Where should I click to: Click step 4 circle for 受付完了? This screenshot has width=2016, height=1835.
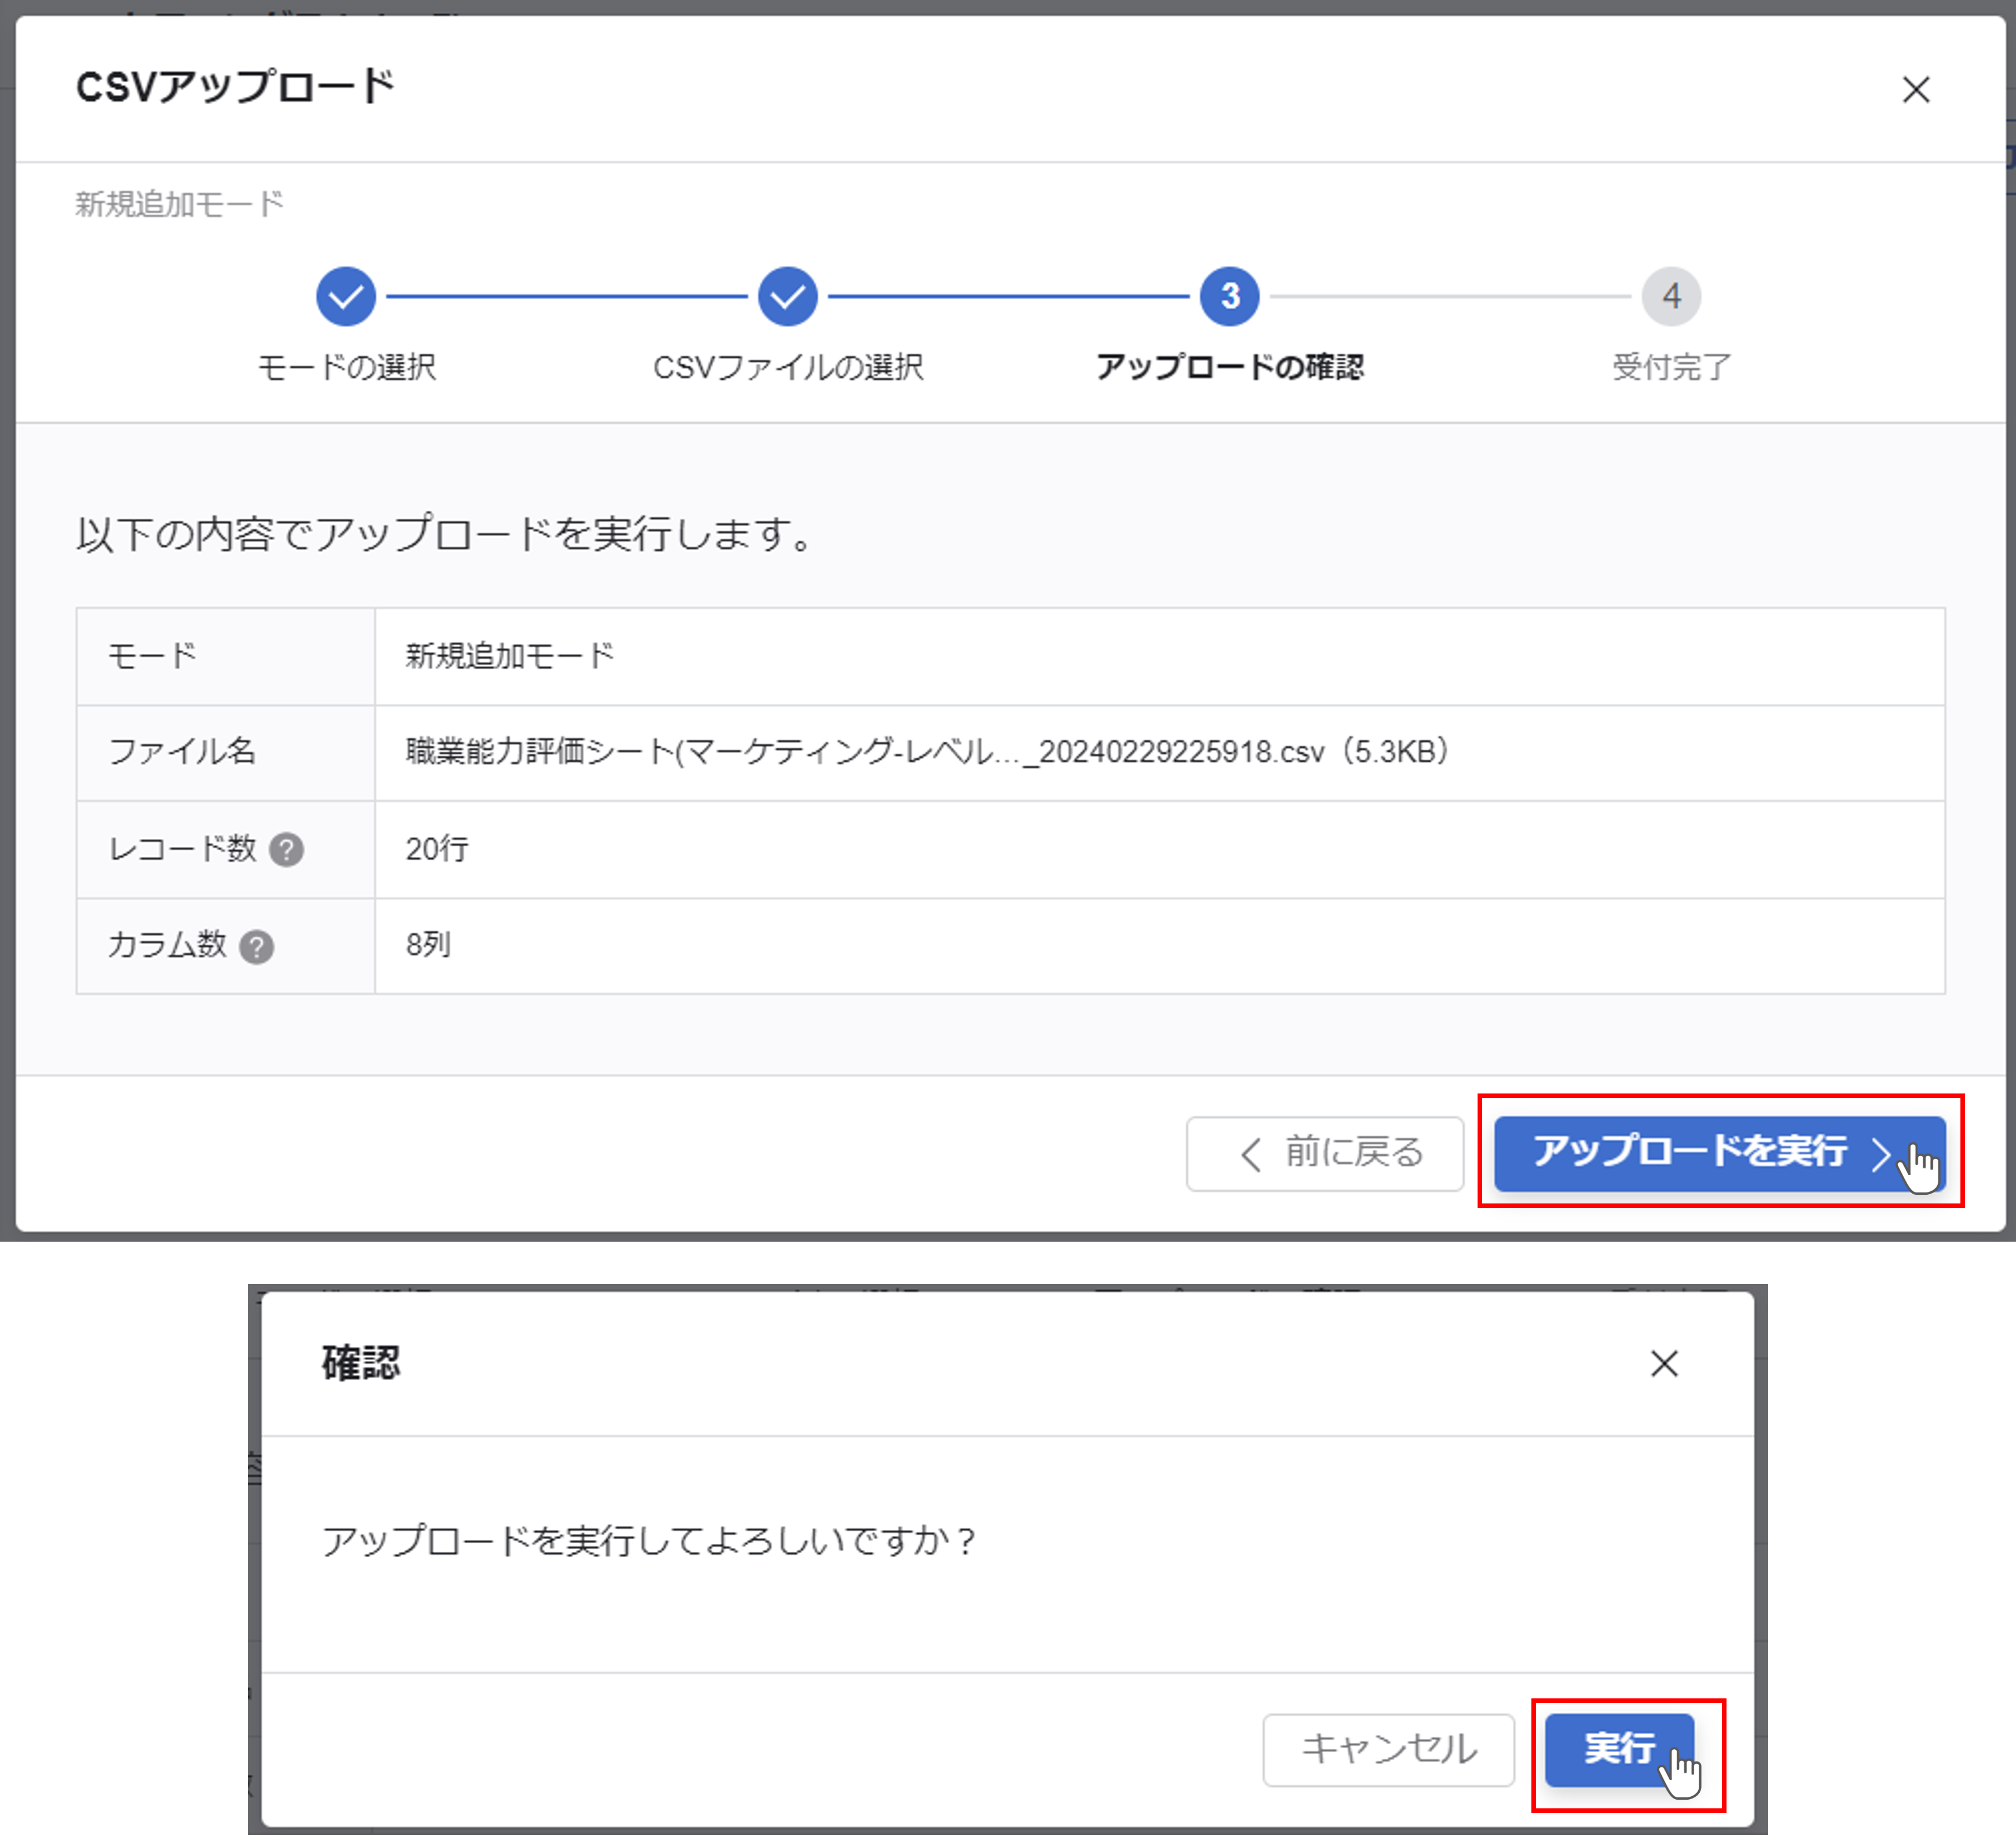click(1671, 296)
